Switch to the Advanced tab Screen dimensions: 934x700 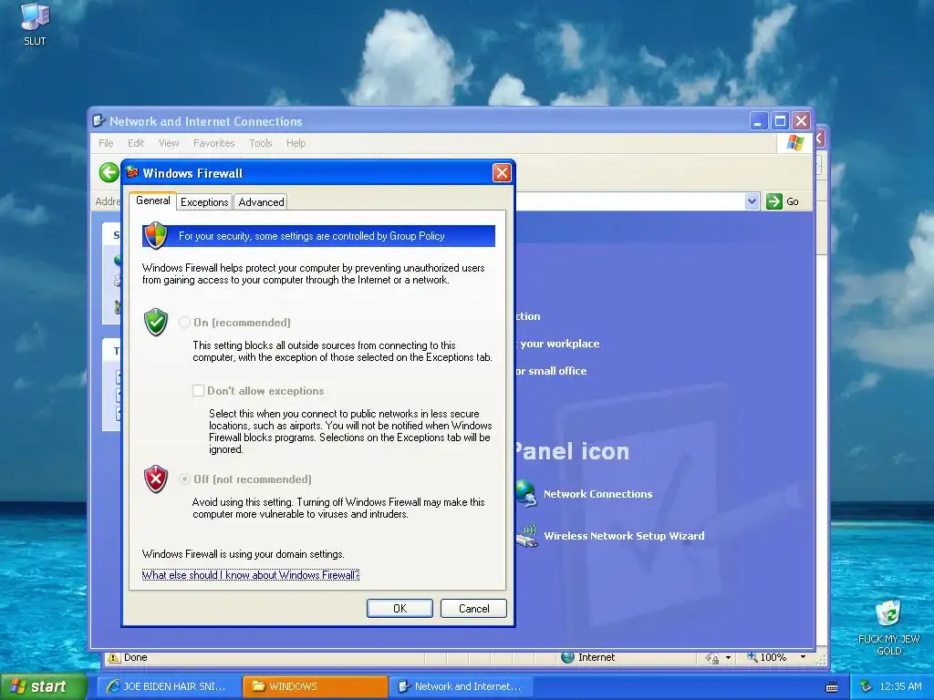(261, 201)
